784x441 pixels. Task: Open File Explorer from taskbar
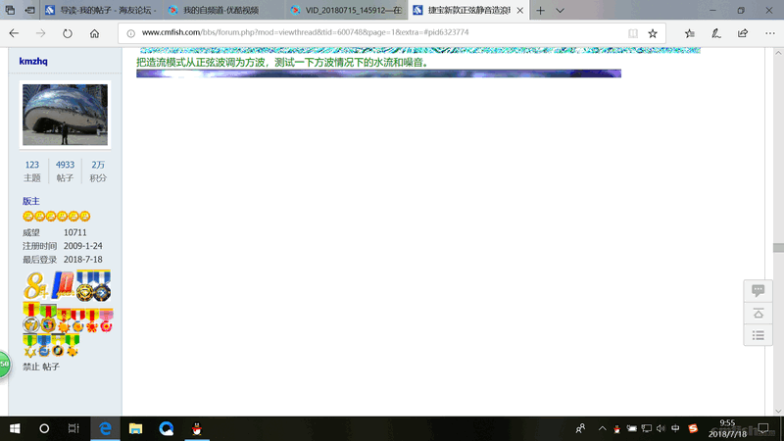pyautogui.click(x=135, y=428)
